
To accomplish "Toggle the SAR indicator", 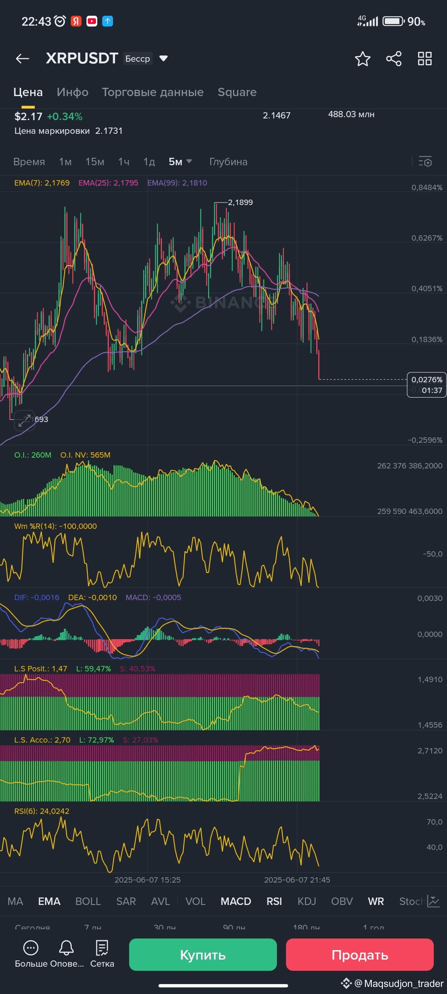I will [126, 901].
